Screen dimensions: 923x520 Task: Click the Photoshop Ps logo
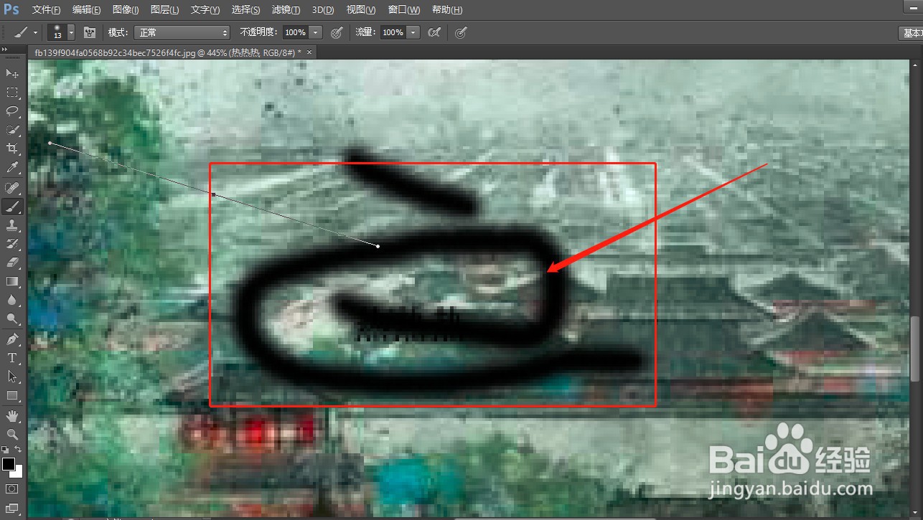pos(11,9)
